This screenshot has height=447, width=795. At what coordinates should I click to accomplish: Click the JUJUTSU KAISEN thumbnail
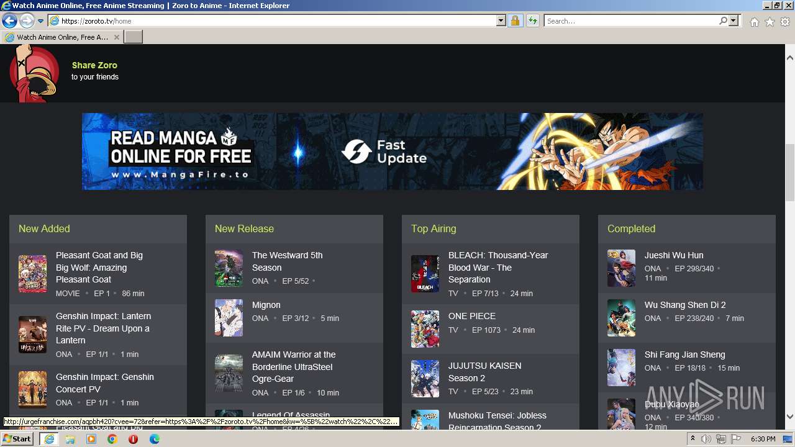425,379
